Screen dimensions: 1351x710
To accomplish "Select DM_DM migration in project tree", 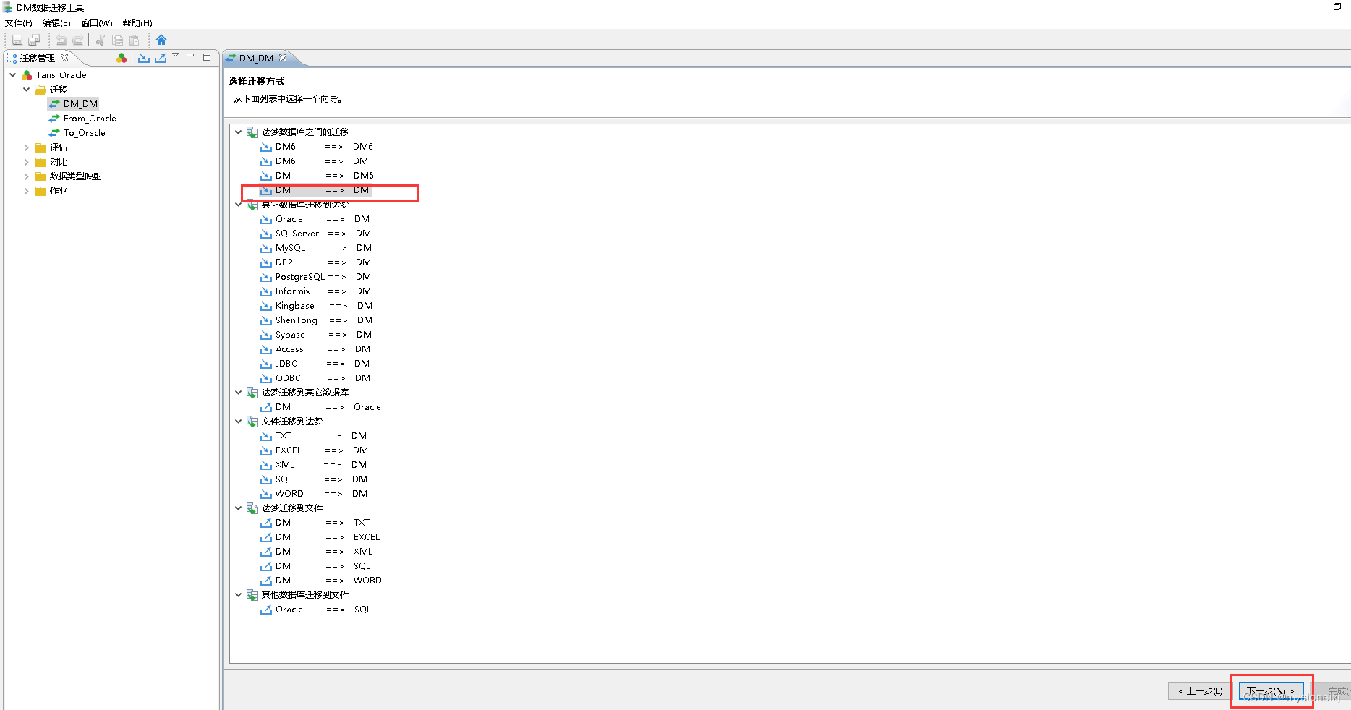I will coord(73,104).
